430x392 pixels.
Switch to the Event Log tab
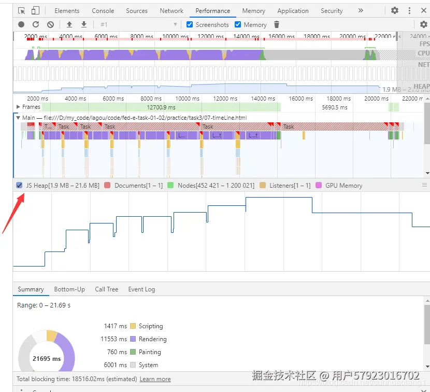pos(141,289)
